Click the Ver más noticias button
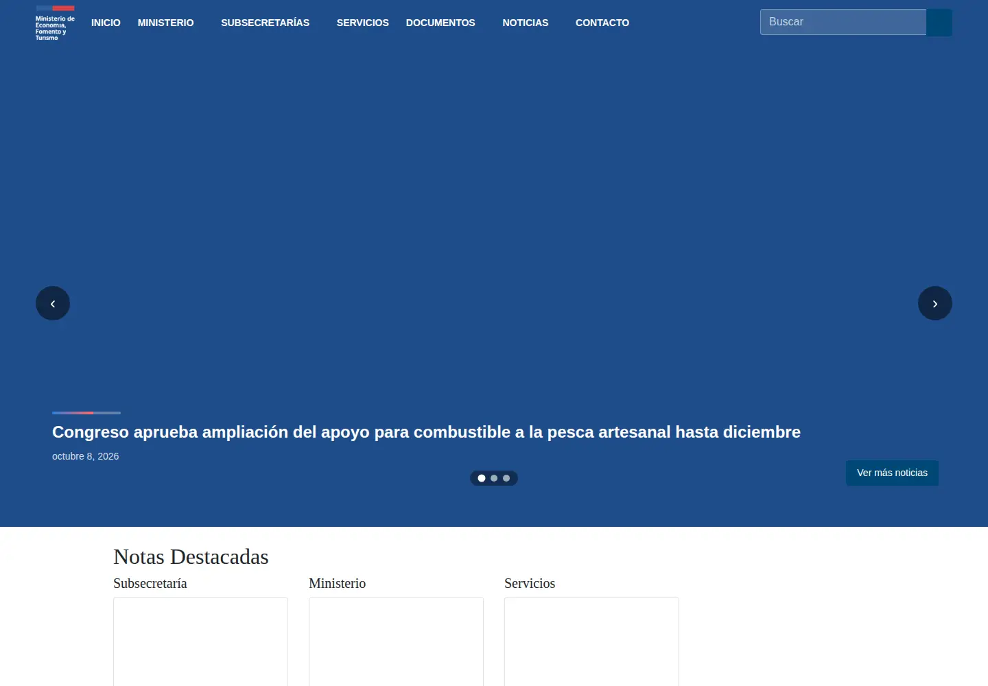This screenshot has height=686, width=988. tap(892, 473)
